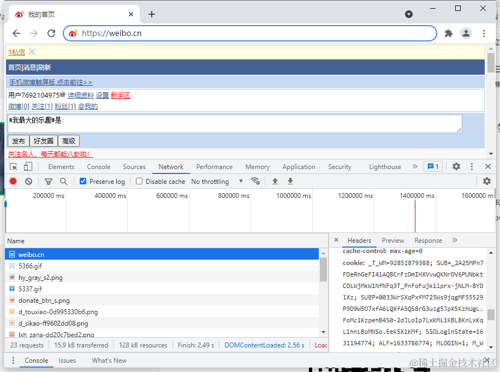This screenshot has height=372, width=500.
Task: Open the Memory tab
Action: tap(257, 167)
